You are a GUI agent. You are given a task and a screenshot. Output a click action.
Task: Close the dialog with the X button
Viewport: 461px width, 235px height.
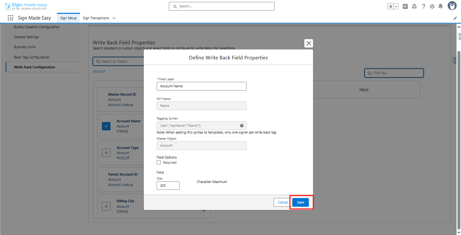coord(309,43)
